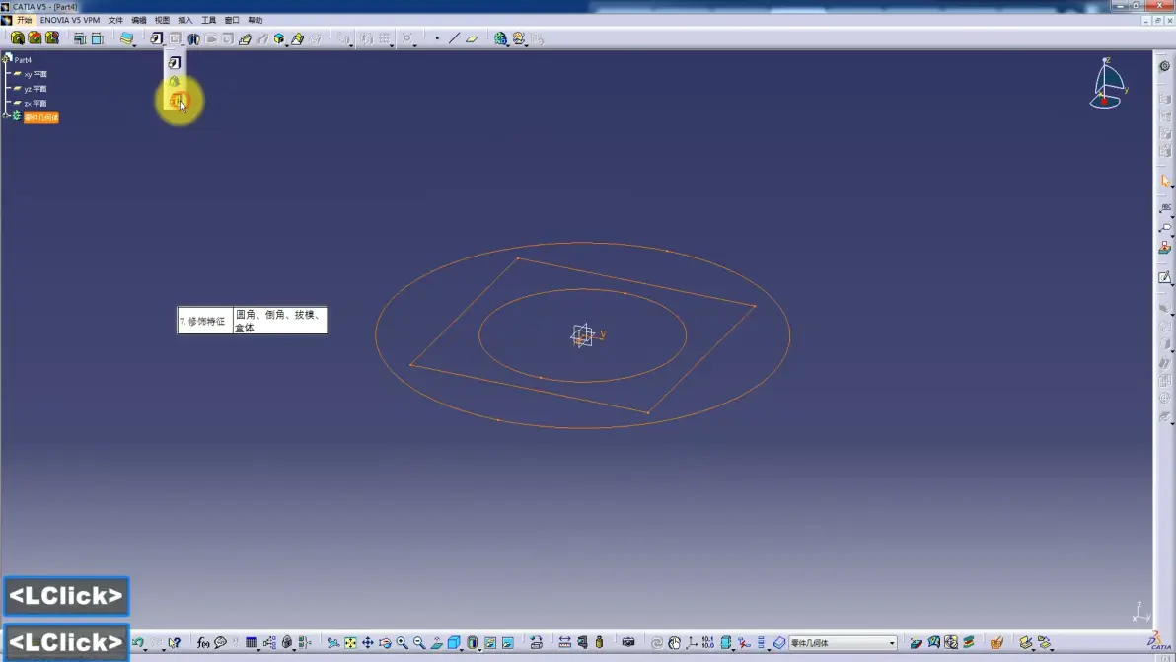Select 零件几何体 body in tree

pos(41,117)
